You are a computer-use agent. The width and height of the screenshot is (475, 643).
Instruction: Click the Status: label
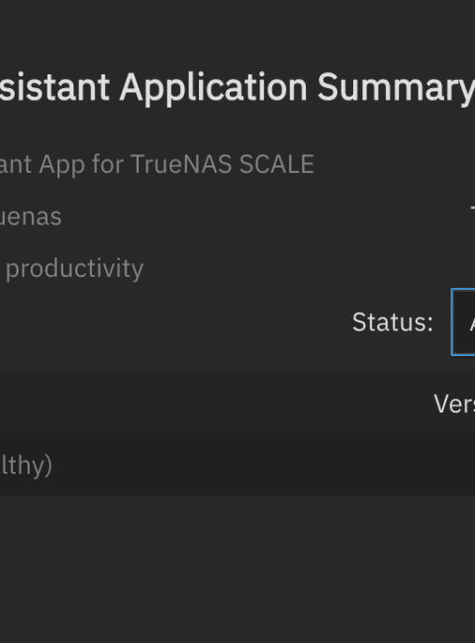pyautogui.click(x=393, y=322)
